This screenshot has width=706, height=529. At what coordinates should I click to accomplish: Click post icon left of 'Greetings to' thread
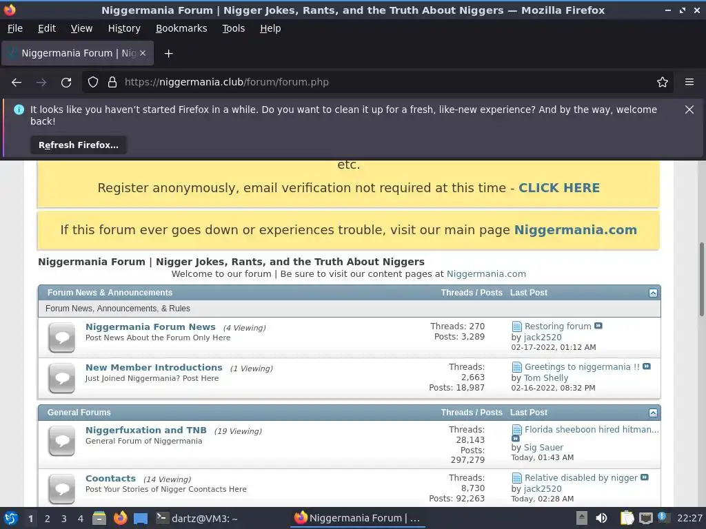pyautogui.click(x=517, y=367)
